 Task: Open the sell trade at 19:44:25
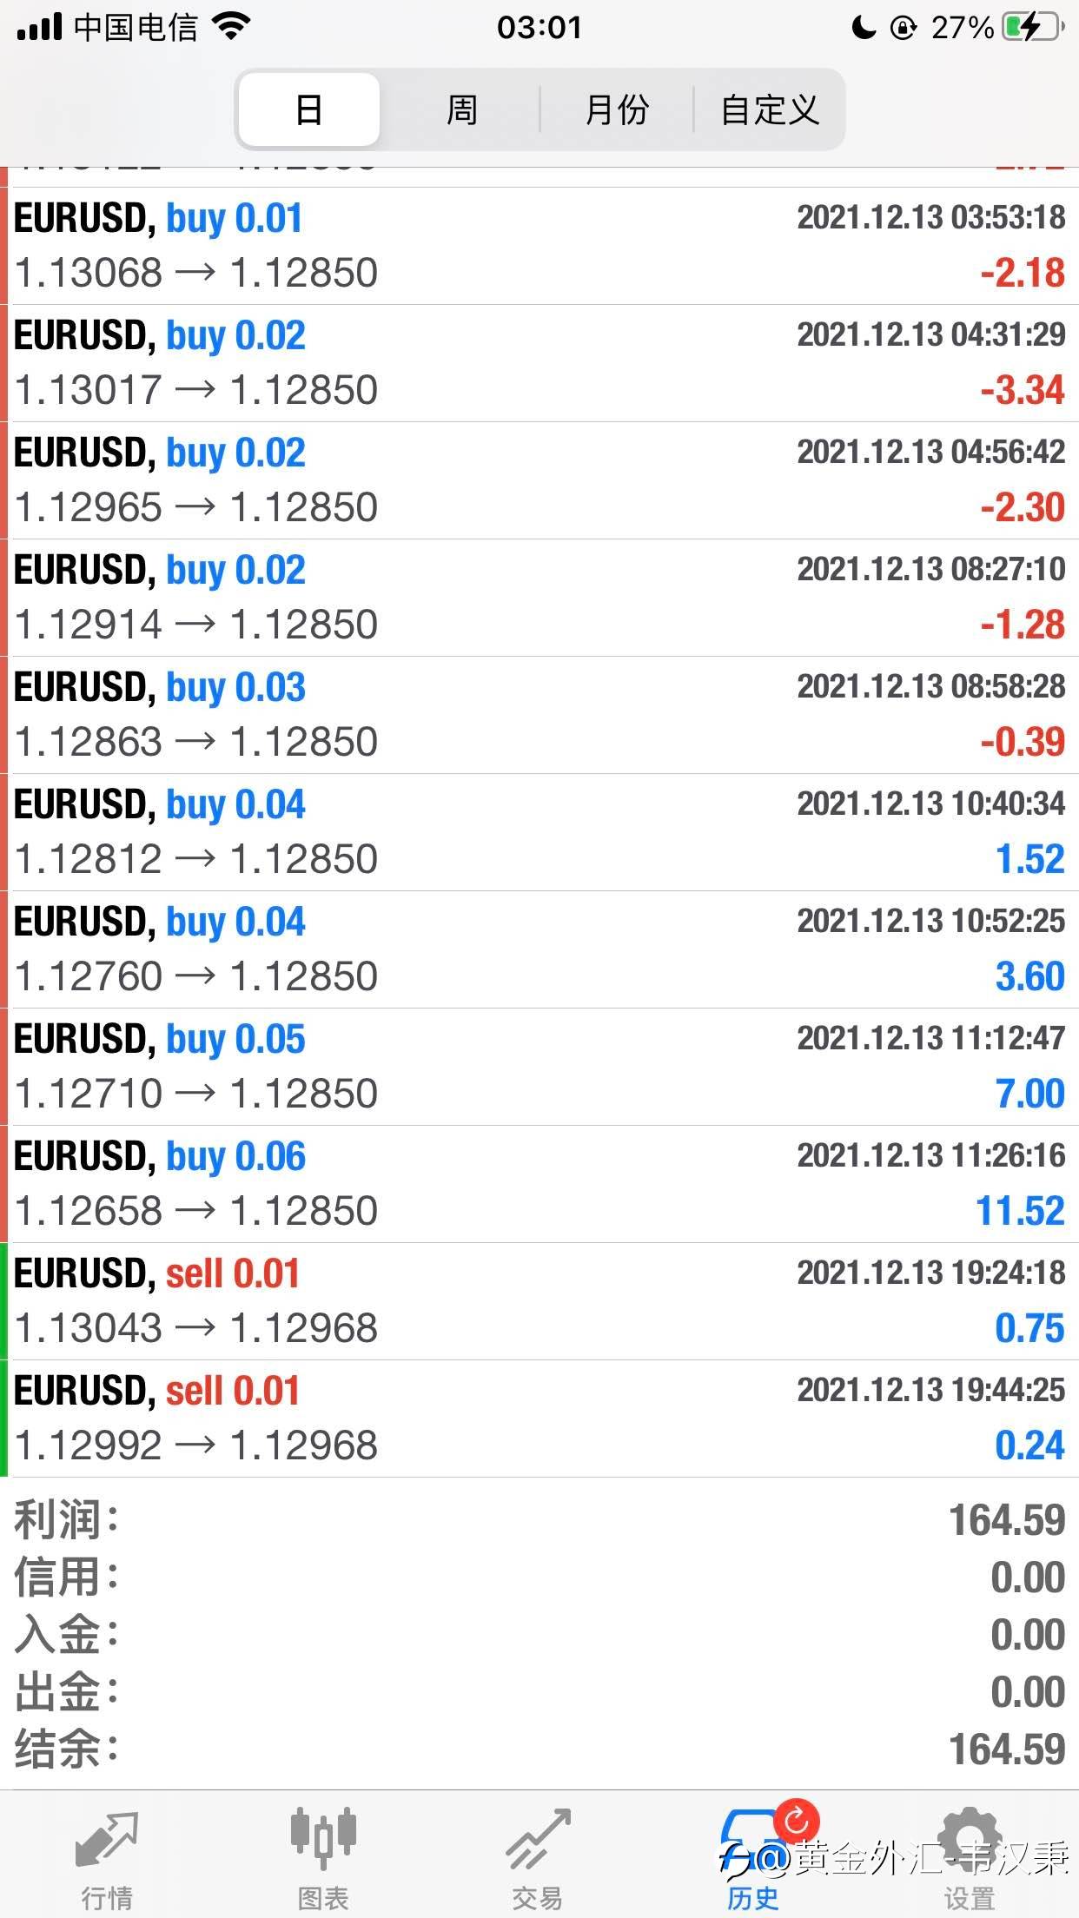(539, 1419)
